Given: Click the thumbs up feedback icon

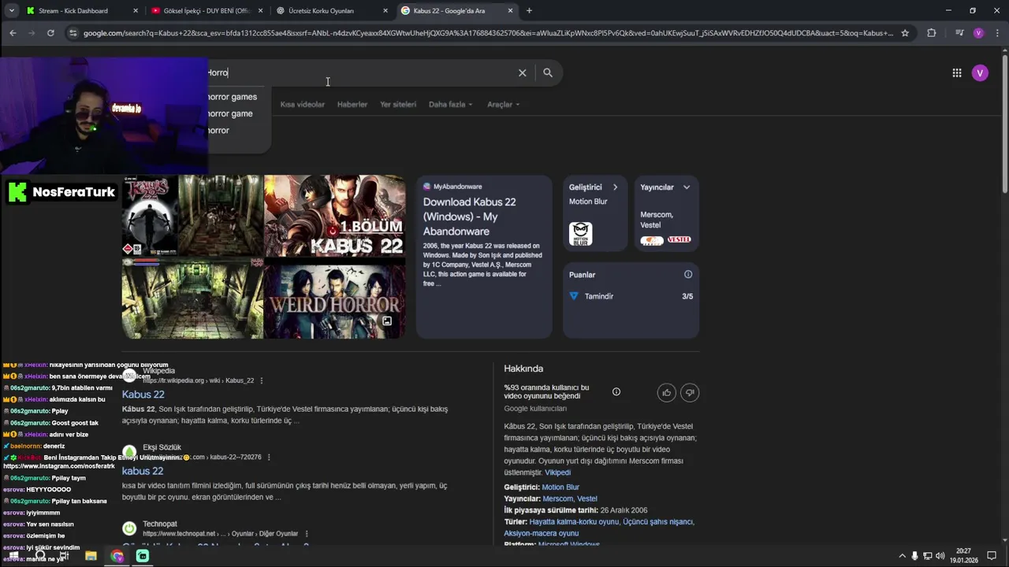Looking at the screenshot, I should (x=667, y=392).
